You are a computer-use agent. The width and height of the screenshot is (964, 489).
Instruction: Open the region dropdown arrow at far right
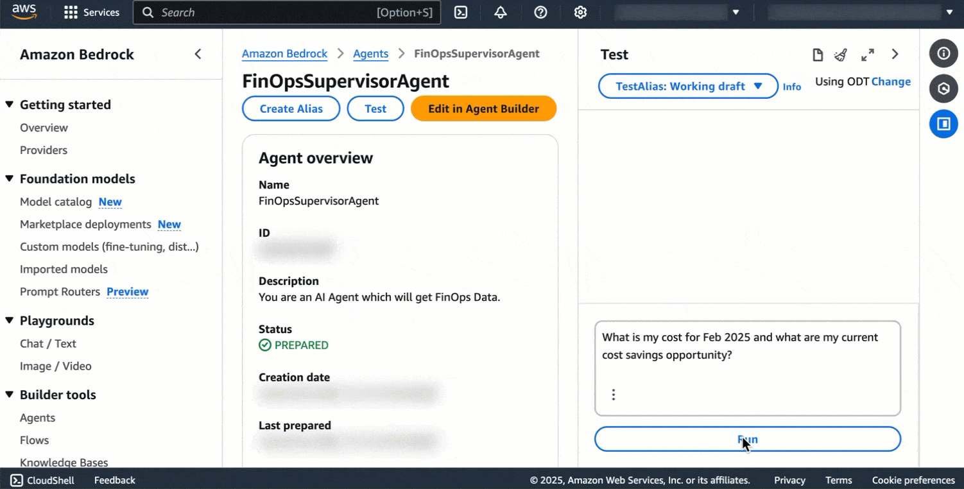[950, 12]
